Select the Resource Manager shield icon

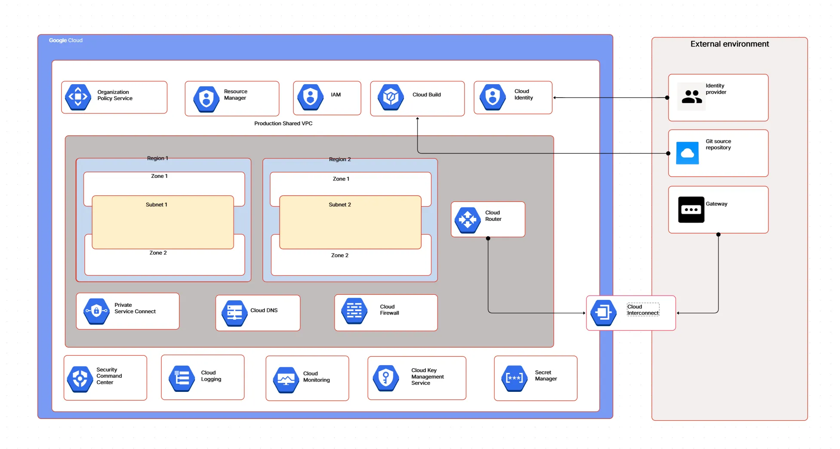(x=206, y=98)
